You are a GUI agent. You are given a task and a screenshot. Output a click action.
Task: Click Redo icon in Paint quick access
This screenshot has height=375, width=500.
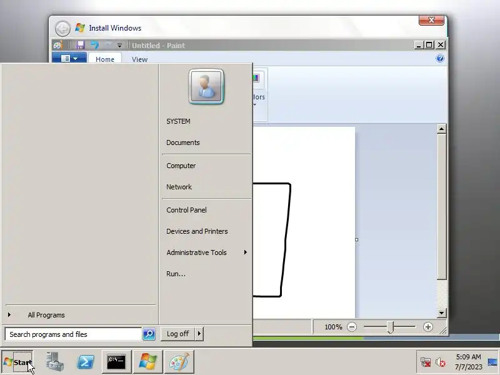(x=108, y=45)
